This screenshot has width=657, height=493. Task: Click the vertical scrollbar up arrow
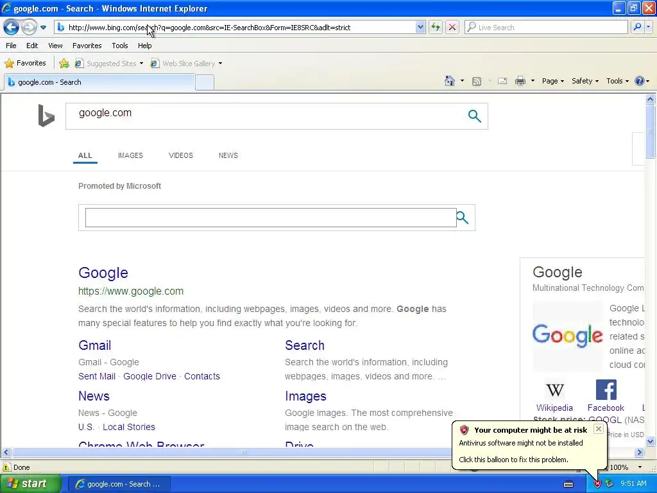click(x=650, y=99)
